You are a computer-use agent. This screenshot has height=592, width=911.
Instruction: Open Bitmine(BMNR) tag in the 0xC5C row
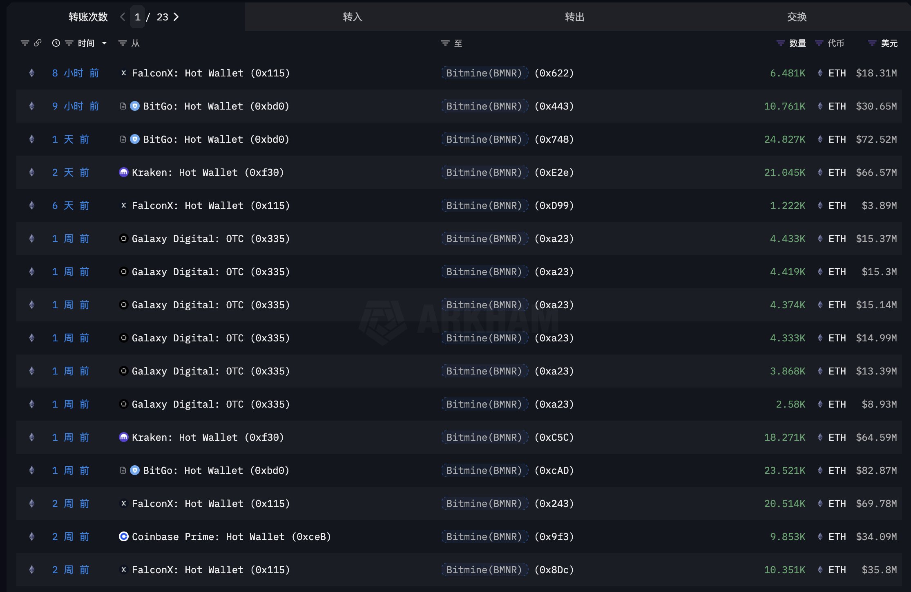click(x=484, y=437)
